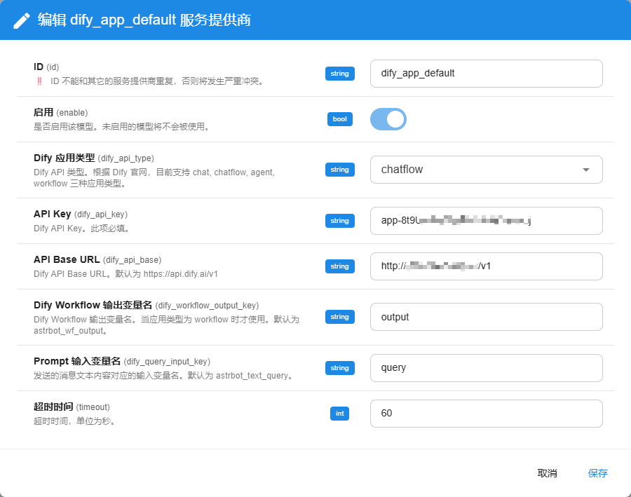Click the description 'Dify API Key。此项必填。'
The height and width of the screenshot is (497, 631).
82,229
